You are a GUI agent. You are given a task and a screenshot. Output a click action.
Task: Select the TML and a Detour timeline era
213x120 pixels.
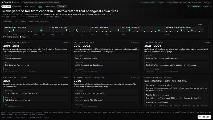pyautogui.click(x=70, y=29)
